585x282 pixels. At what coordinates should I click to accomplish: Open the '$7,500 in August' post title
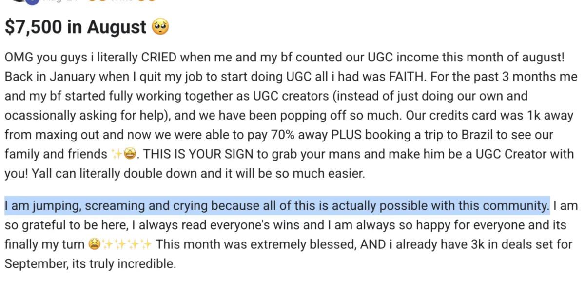(x=76, y=27)
